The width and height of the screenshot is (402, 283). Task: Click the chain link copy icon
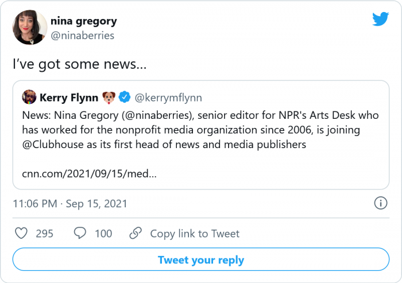(136, 234)
